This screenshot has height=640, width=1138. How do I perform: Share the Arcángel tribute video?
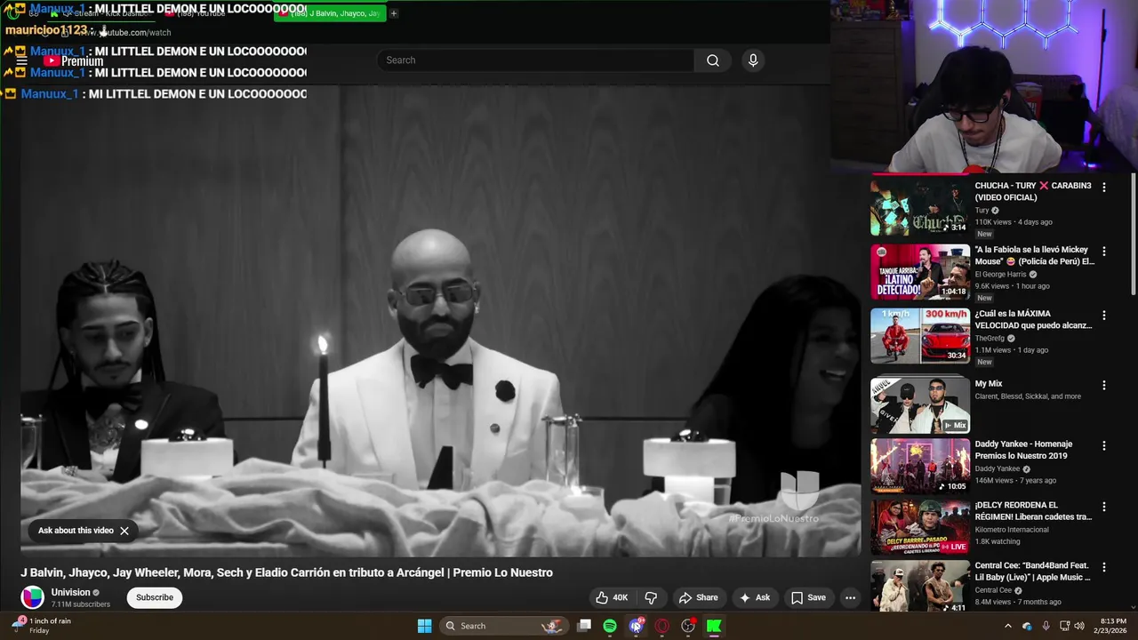698,597
